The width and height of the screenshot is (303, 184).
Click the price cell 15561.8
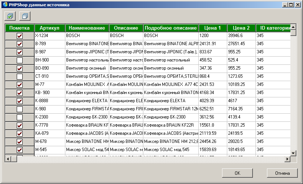[212, 125]
